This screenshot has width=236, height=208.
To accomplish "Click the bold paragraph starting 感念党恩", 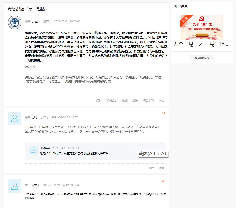I will pyautogui.click(x=96, y=47).
